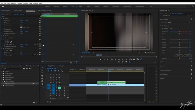
Task: Switch to the Editing workspace
Action: click(x=65, y=6)
